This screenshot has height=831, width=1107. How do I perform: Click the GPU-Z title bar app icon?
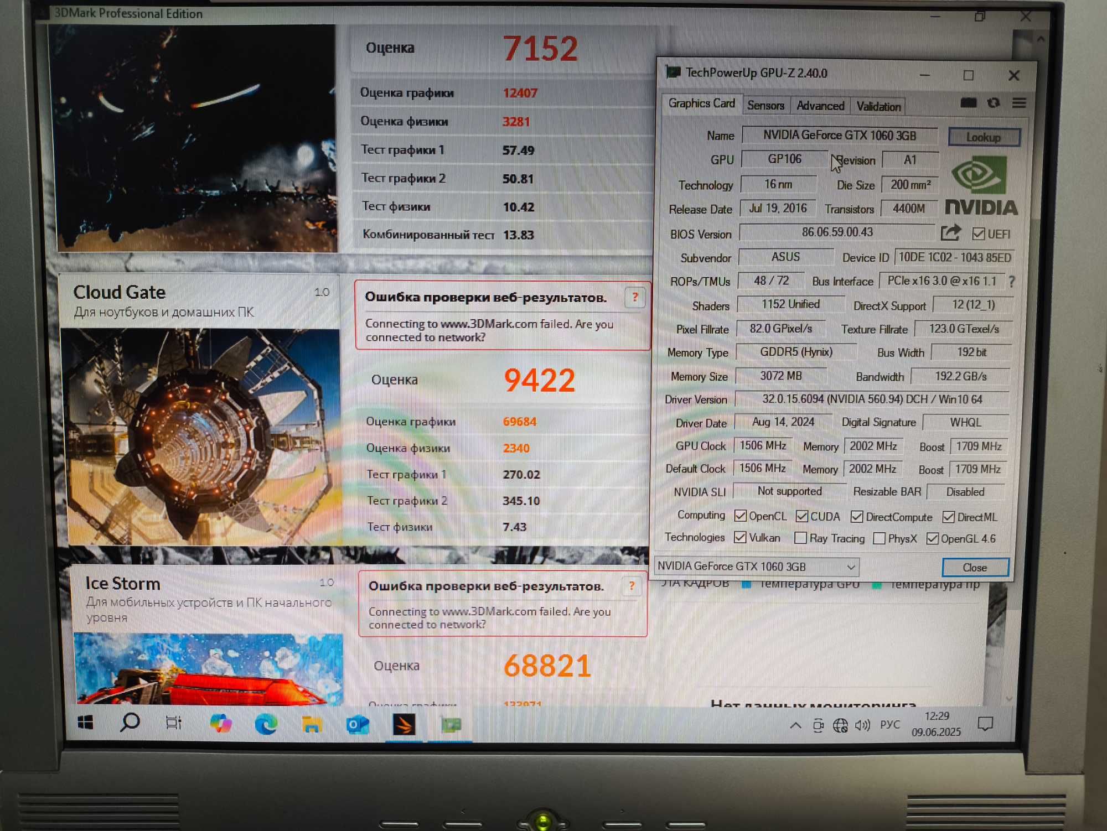point(673,72)
